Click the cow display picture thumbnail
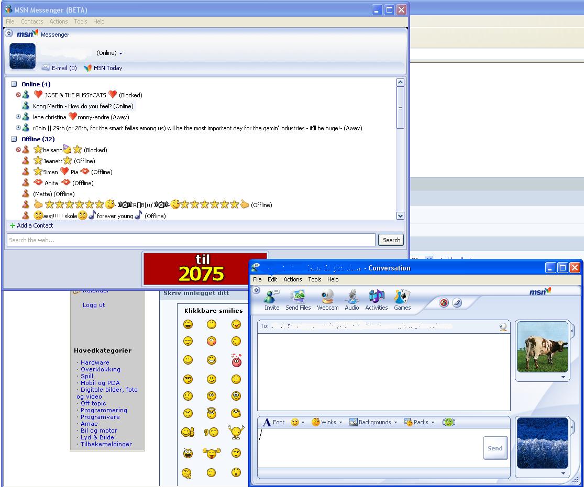Screen dimensions: 584x487 543,347
